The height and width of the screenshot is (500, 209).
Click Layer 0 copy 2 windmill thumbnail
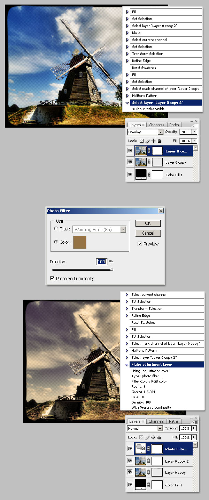141,461
